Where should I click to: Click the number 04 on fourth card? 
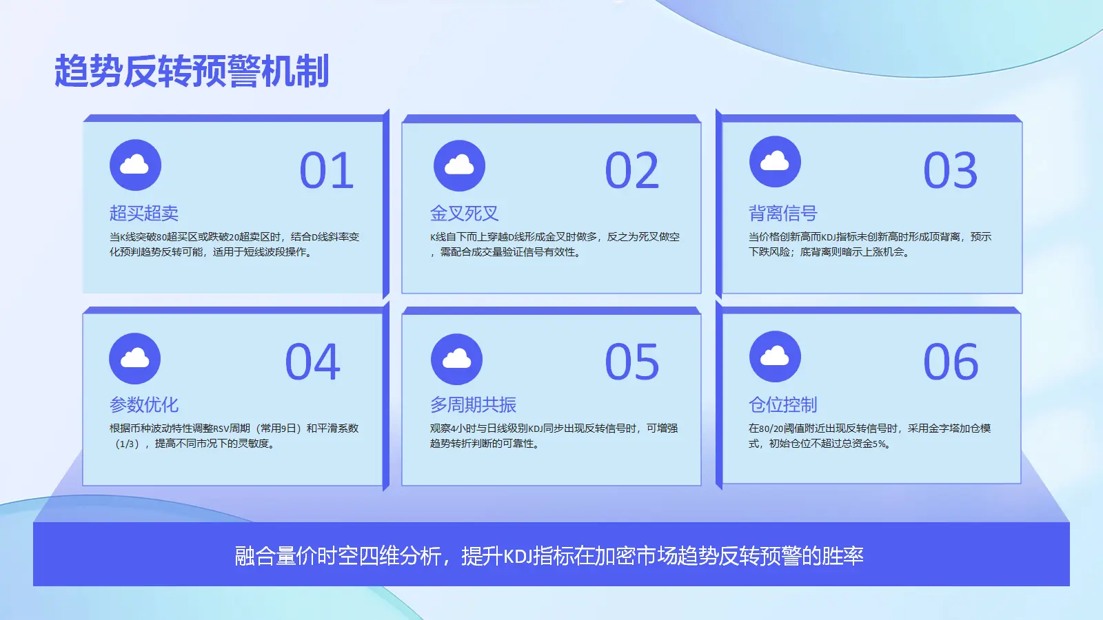(313, 362)
